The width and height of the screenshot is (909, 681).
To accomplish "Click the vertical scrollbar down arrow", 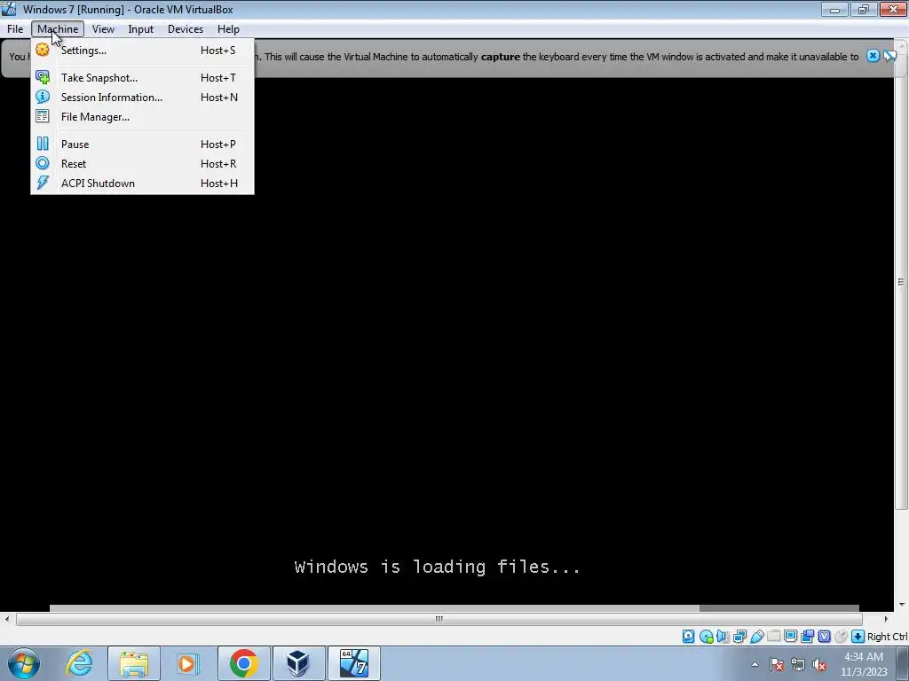I will 902,605.
